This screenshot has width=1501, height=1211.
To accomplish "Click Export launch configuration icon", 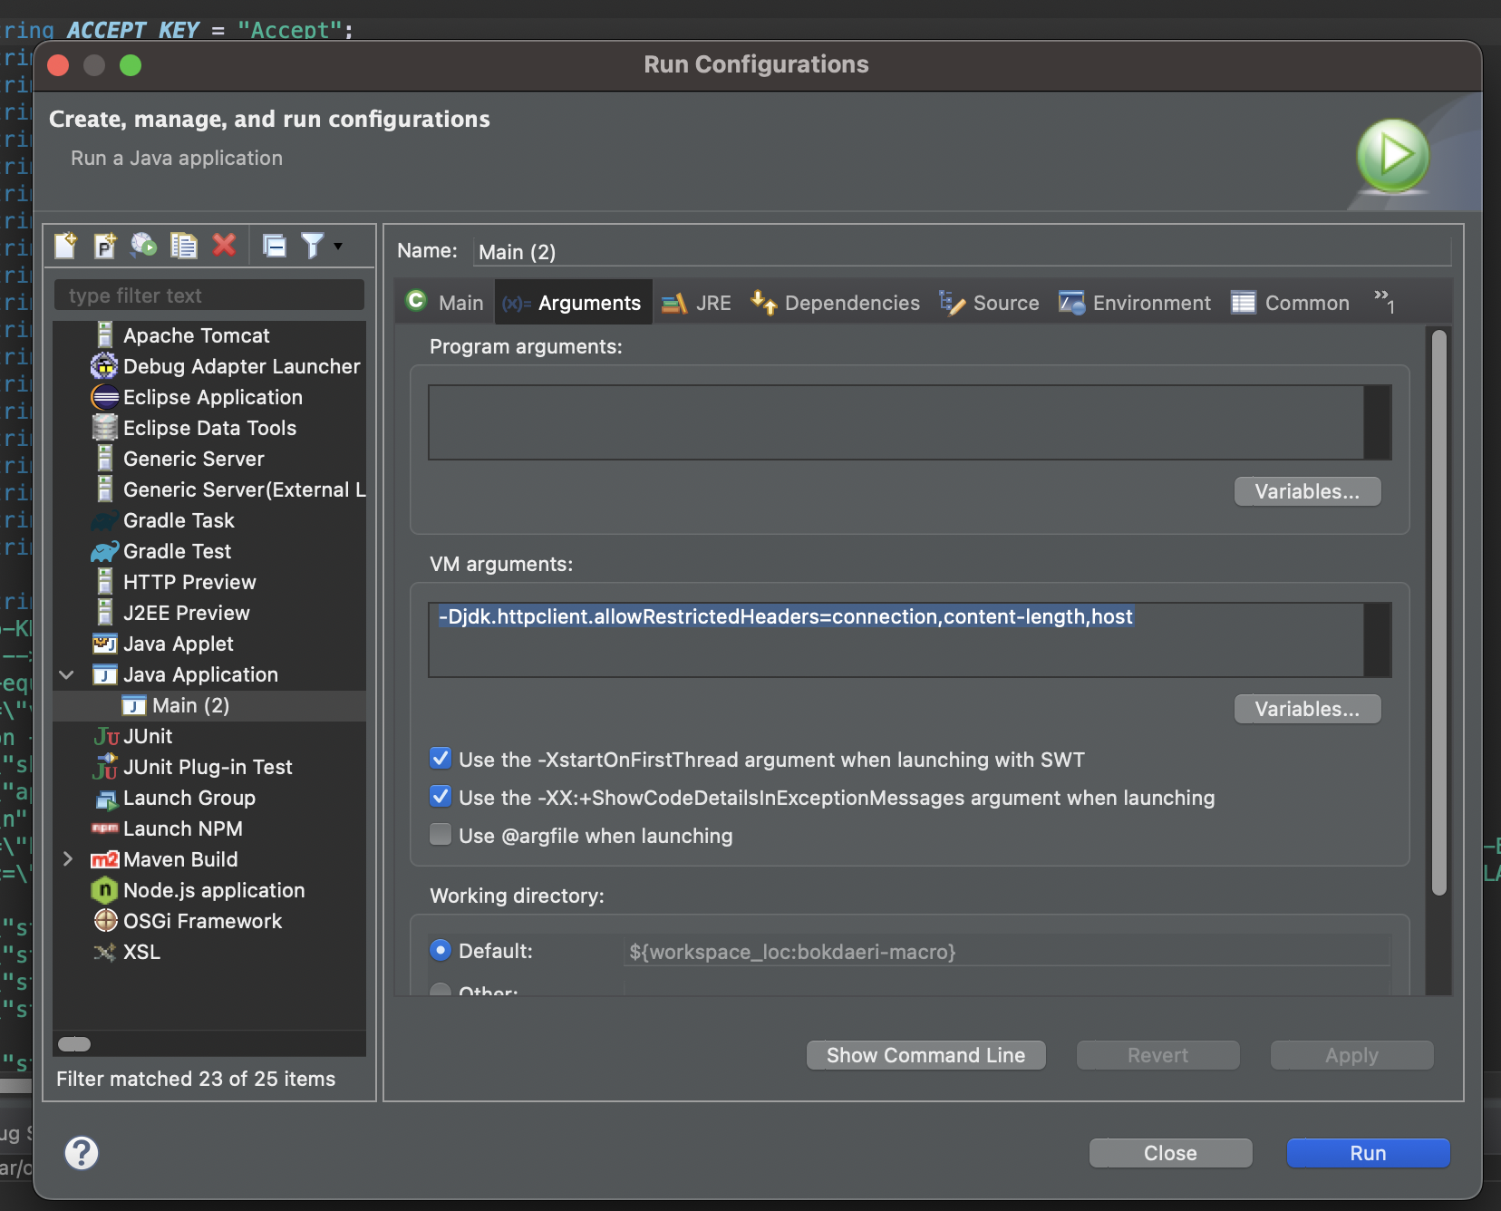I will [x=144, y=246].
